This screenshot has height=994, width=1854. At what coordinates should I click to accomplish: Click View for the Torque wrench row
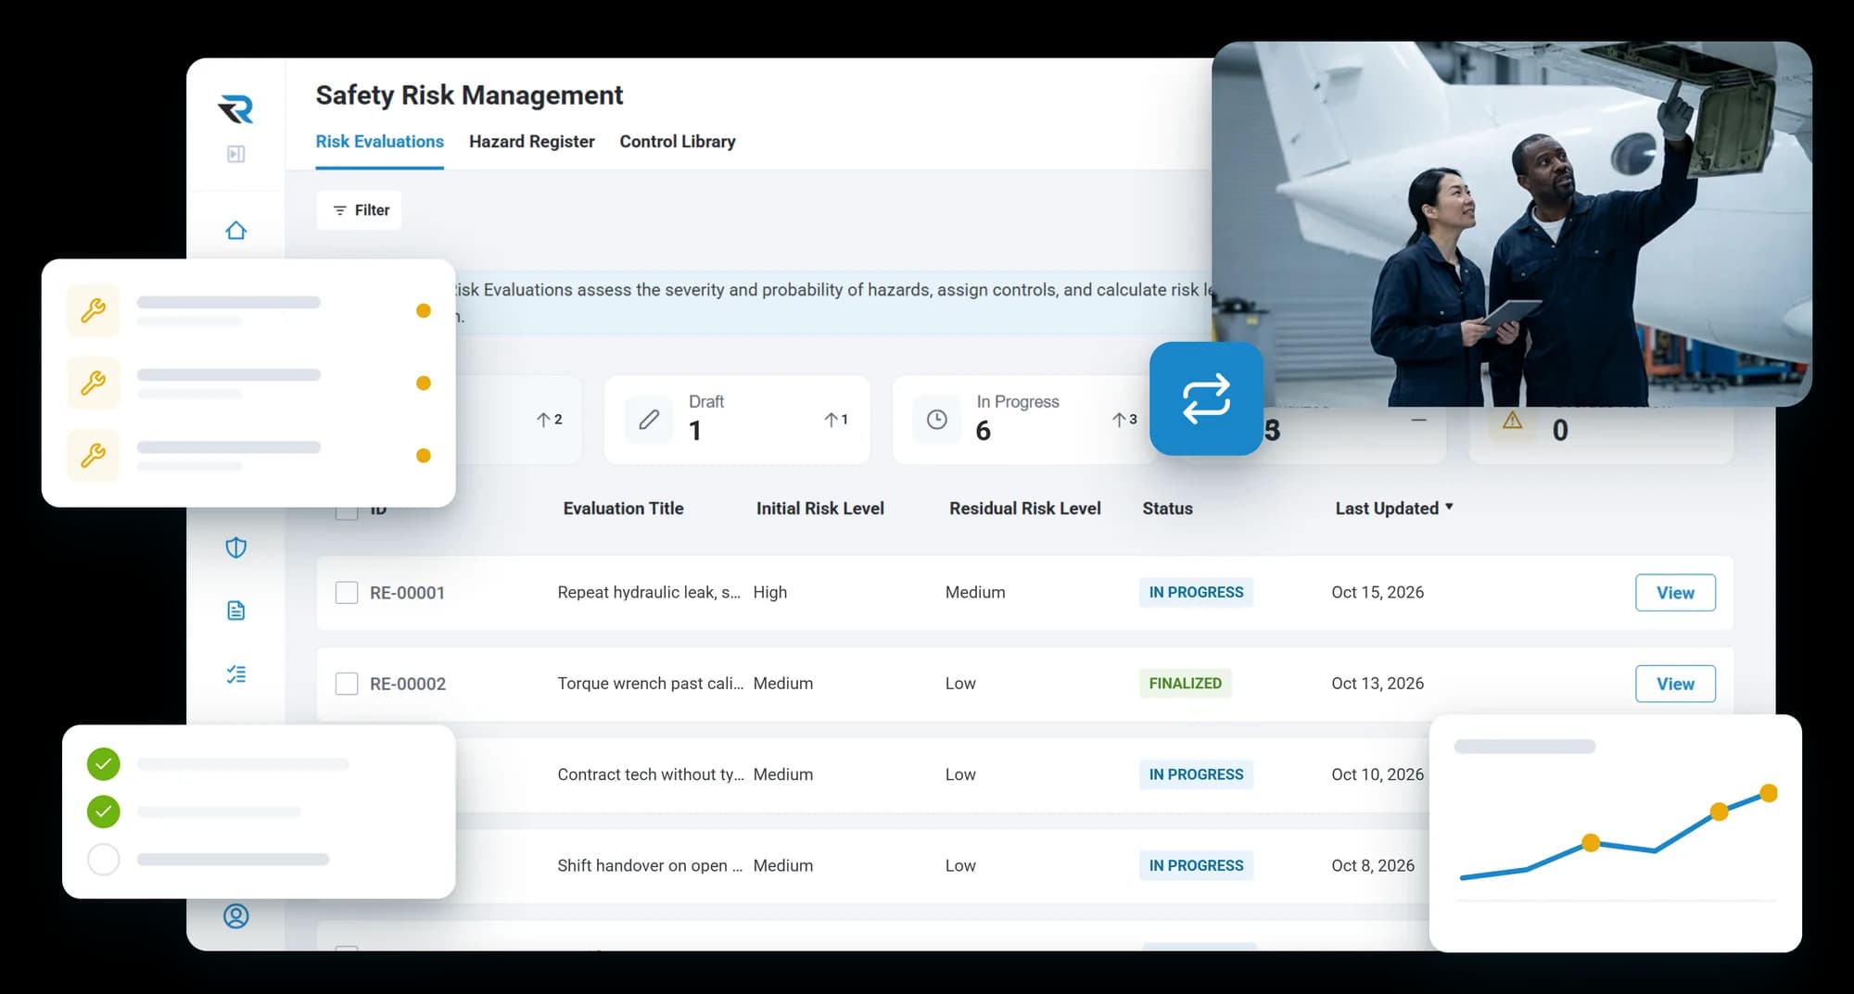[x=1675, y=684]
